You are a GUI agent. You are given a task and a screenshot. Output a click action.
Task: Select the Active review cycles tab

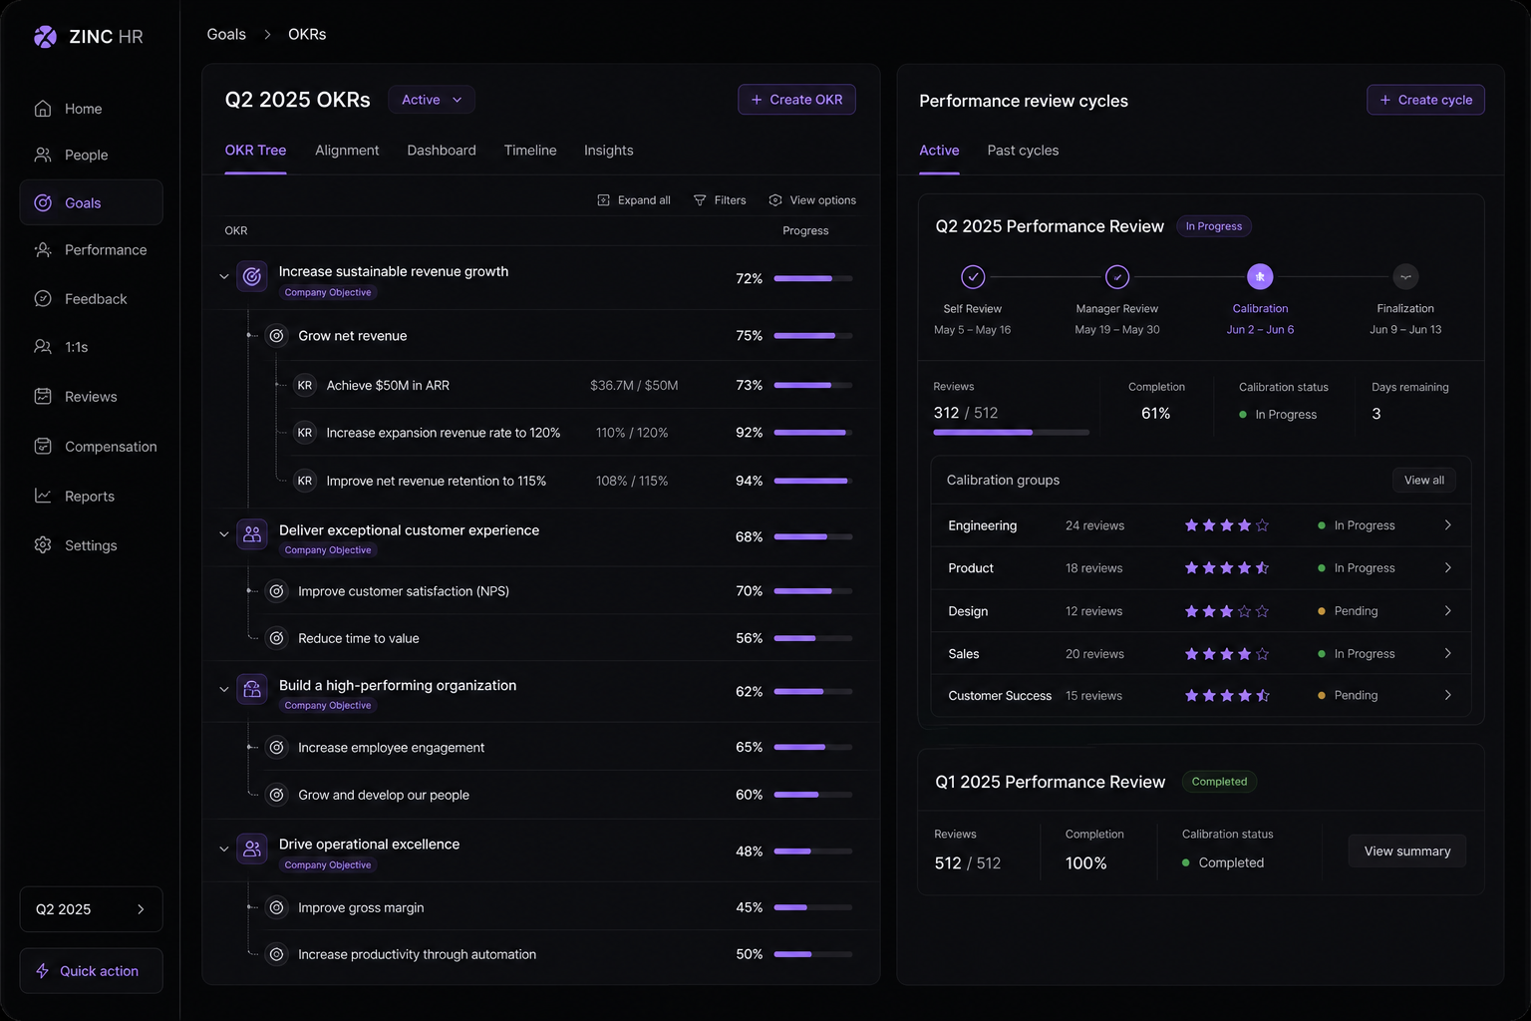pos(939,151)
